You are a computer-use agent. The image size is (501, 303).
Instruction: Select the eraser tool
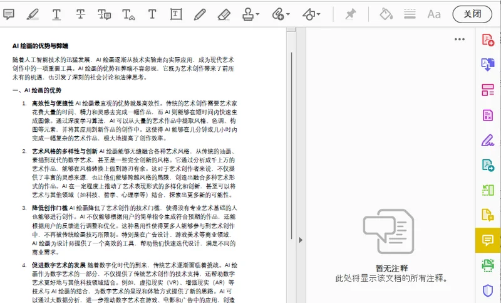click(x=224, y=14)
